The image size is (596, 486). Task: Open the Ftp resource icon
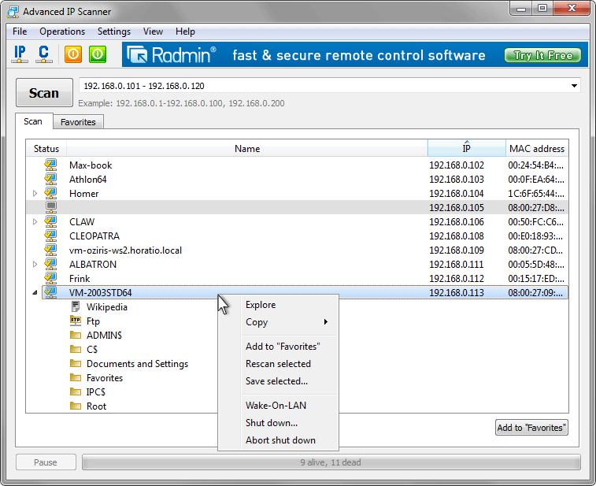pos(76,321)
